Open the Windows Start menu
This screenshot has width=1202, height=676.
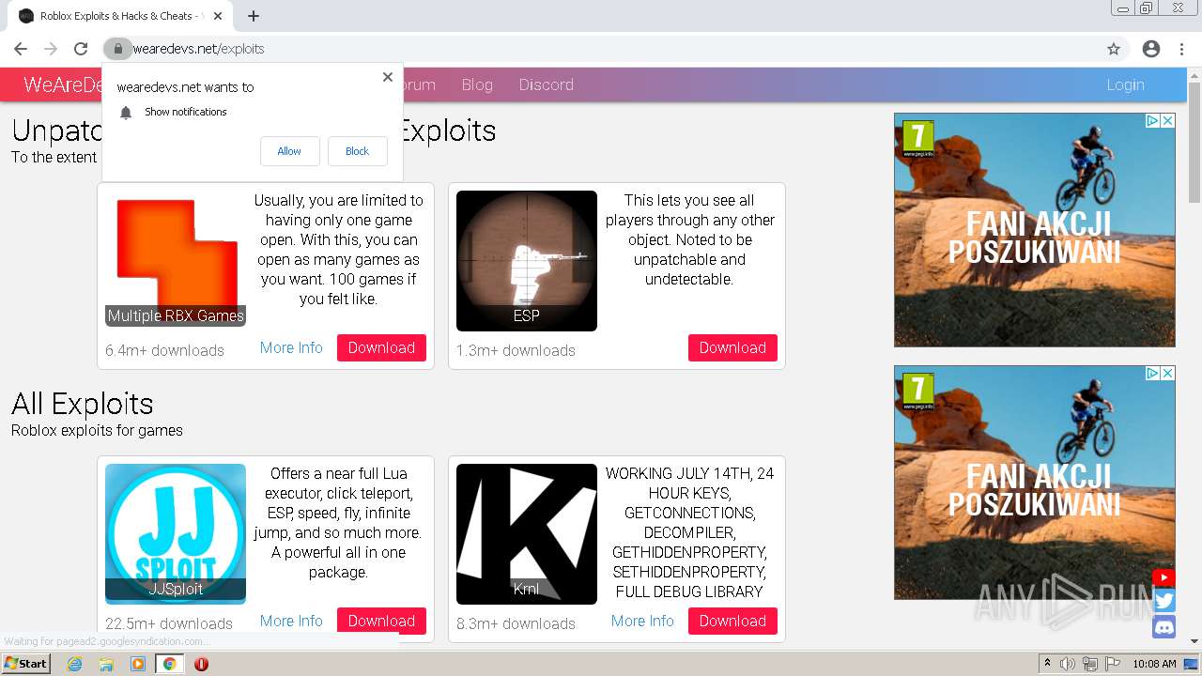tap(26, 664)
